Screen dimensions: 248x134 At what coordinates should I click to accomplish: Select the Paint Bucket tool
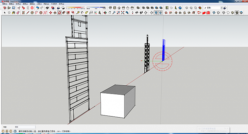[x=13, y=13]
